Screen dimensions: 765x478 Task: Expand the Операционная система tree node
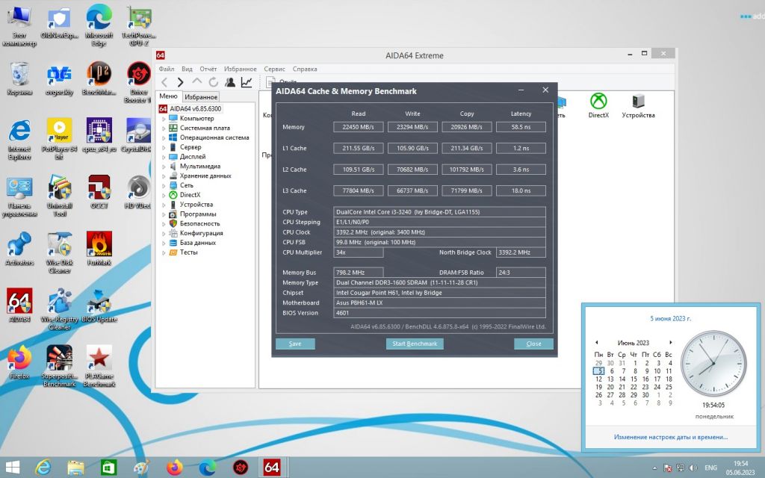[164, 138]
